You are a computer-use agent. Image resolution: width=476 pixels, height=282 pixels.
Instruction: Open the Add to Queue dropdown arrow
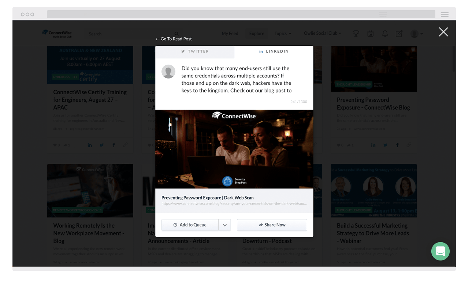224,225
